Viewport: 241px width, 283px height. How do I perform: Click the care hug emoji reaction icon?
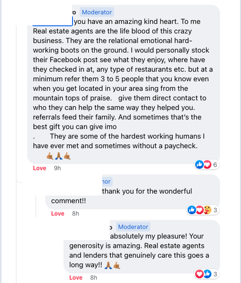point(207,210)
